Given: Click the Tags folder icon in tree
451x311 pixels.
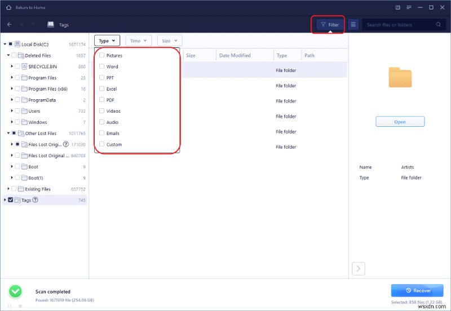Looking at the screenshot, I should coord(17,200).
